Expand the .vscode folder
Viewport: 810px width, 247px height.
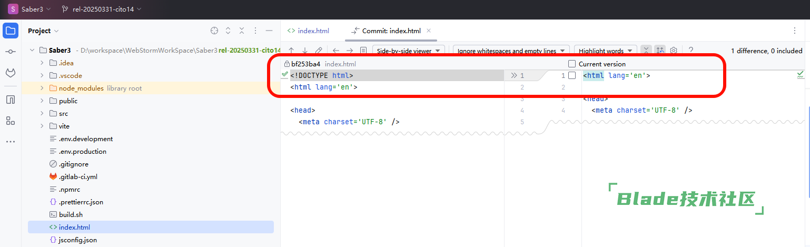tap(42, 75)
